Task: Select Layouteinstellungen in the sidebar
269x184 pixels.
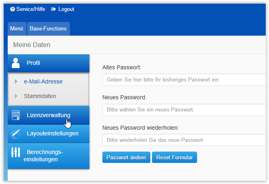Action: [x=52, y=133]
